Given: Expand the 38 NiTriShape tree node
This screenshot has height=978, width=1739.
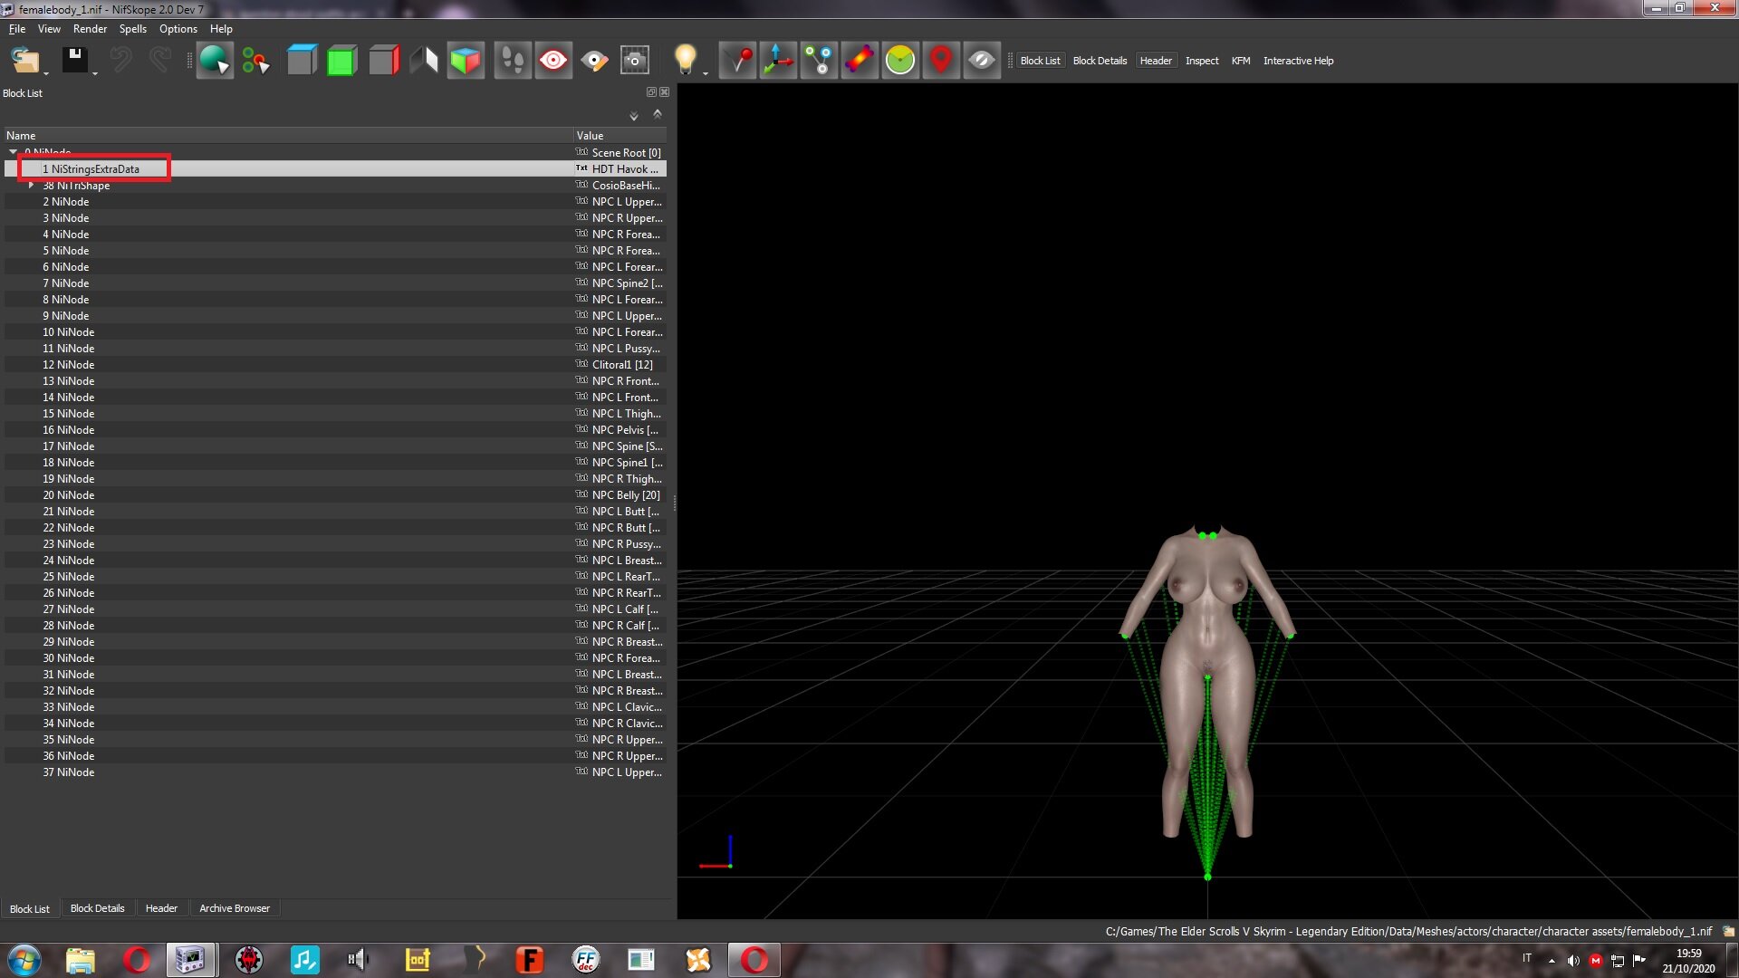Looking at the screenshot, I should pos(31,185).
